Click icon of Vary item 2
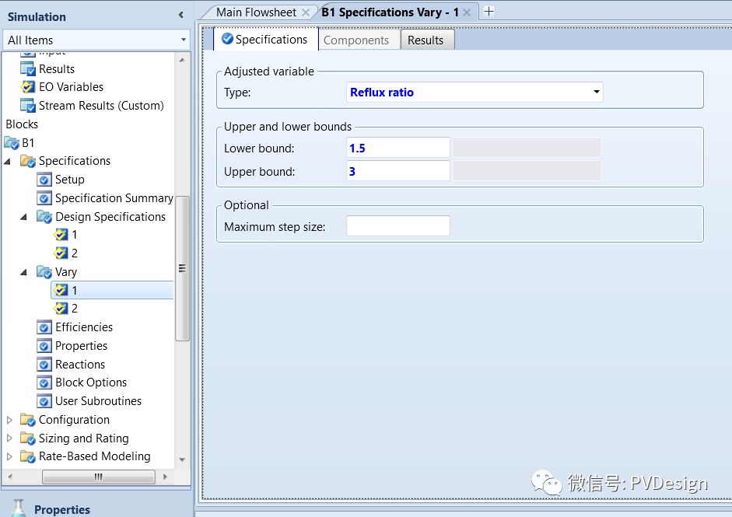The width and height of the screenshot is (732, 517). 61,309
